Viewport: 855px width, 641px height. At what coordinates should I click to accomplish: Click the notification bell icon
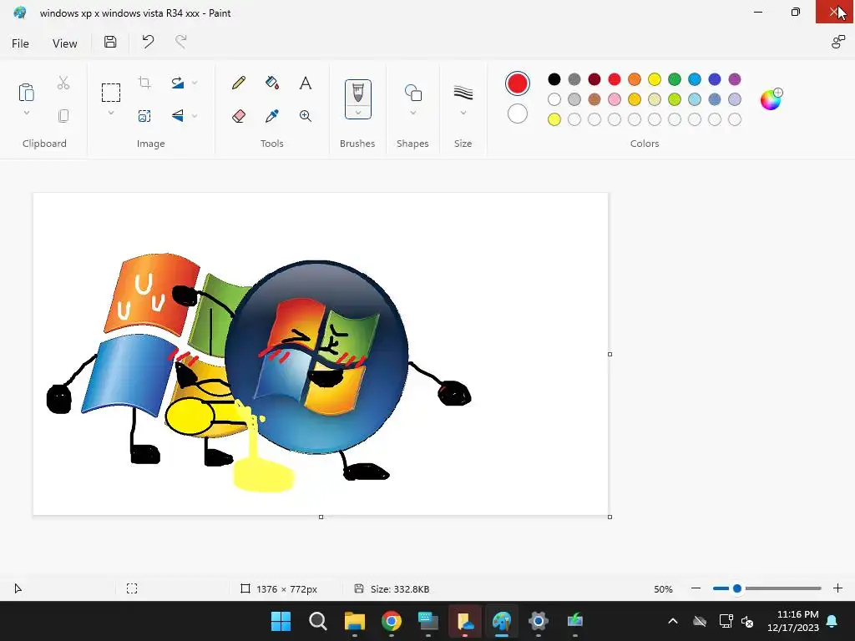click(832, 621)
